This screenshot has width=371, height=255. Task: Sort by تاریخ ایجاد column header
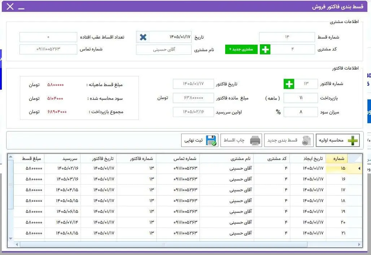[x=307, y=159]
